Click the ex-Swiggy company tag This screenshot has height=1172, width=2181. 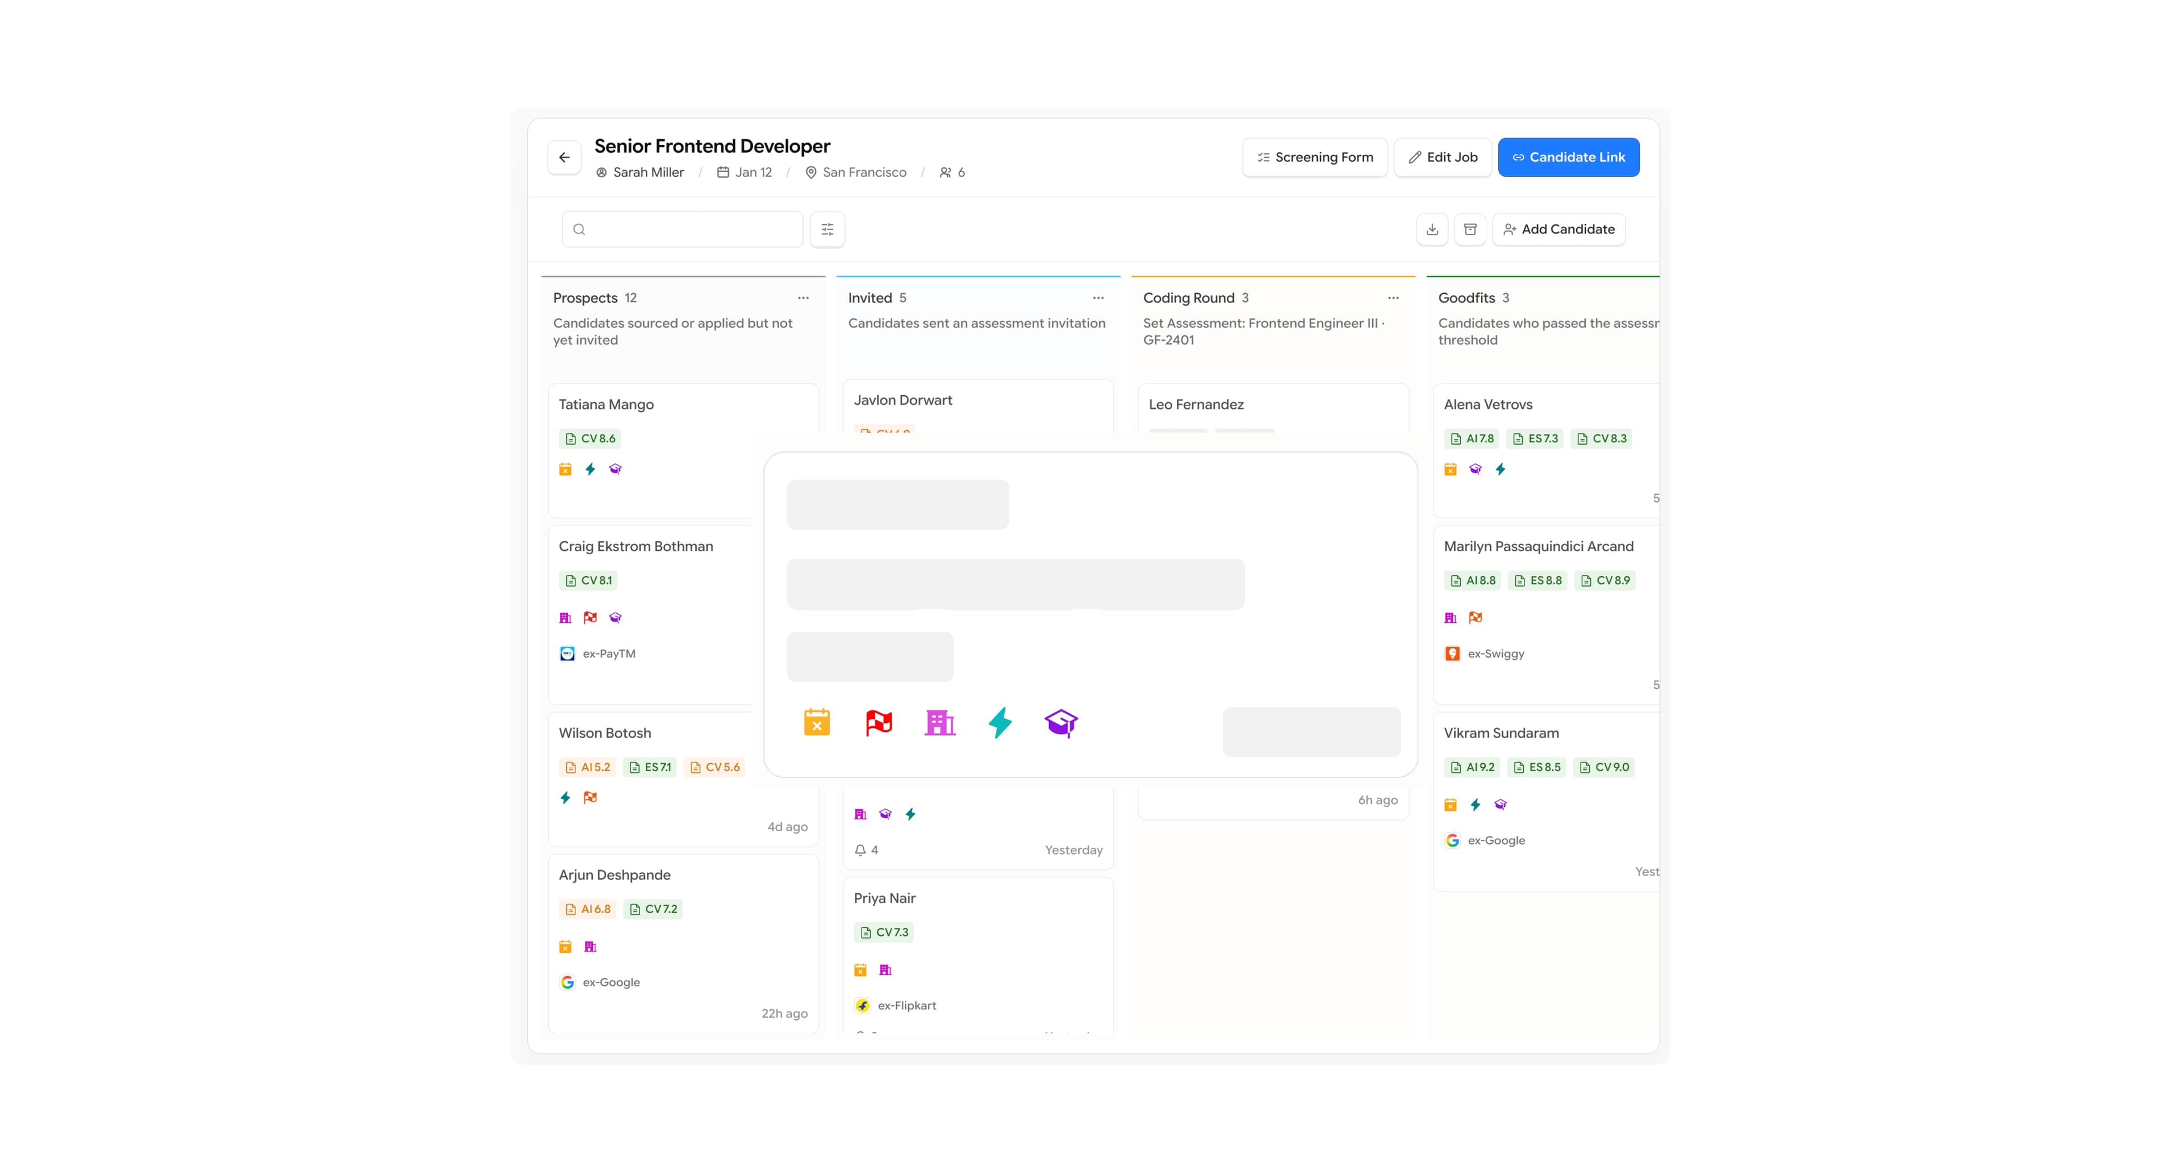click(x=1484, y=653)
